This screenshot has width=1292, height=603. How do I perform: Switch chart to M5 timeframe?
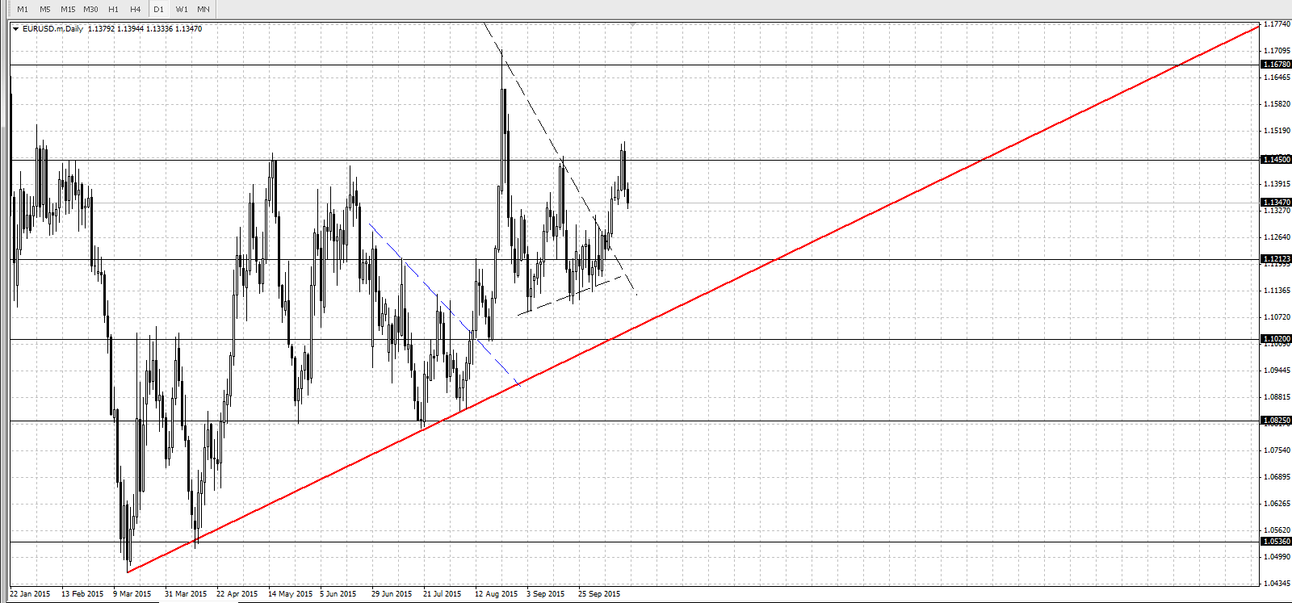pos(45,9)
